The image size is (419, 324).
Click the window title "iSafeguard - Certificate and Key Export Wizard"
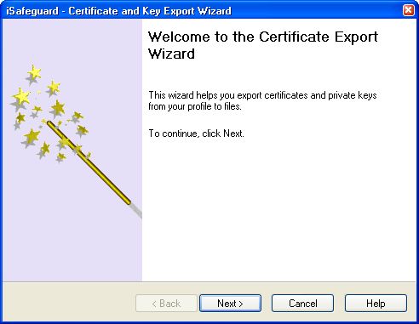click(118, 11)
